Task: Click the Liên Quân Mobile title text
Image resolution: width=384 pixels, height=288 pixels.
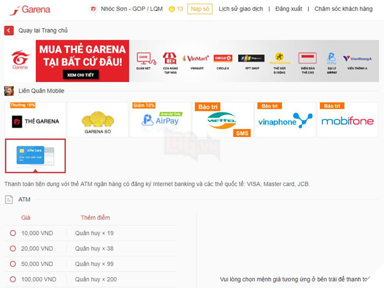Action: point(41,91)
